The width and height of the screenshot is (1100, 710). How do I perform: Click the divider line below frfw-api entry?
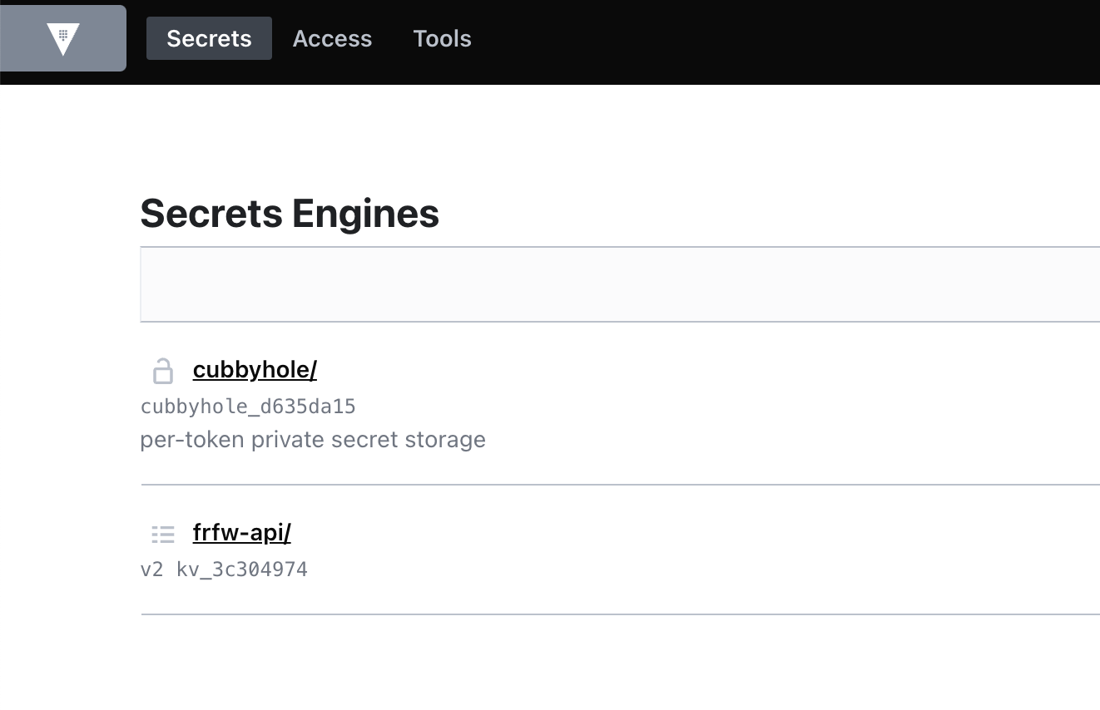pyautogui.click(x=620, y=614)
